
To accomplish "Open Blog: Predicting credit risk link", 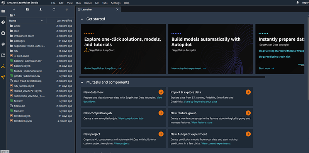I will coord(274,57).
